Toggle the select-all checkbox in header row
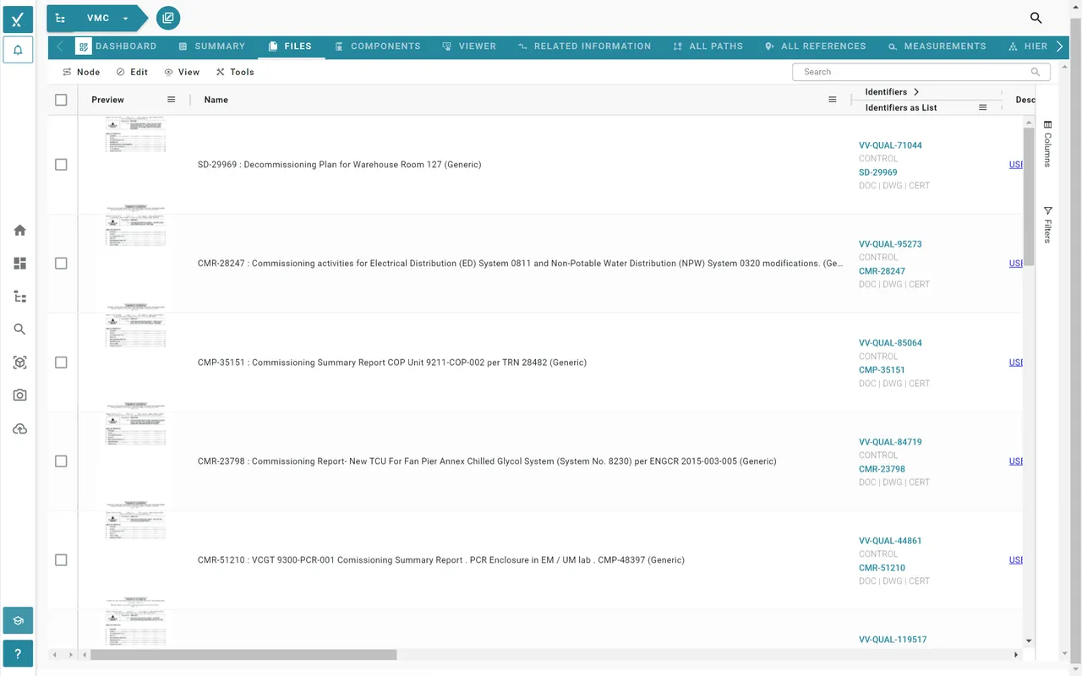The height and width of the screenshot is (676, 1082). tap(61, 100)
